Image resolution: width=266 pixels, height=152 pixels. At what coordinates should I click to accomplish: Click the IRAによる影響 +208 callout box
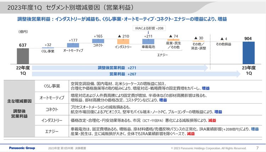pos(148,28)
